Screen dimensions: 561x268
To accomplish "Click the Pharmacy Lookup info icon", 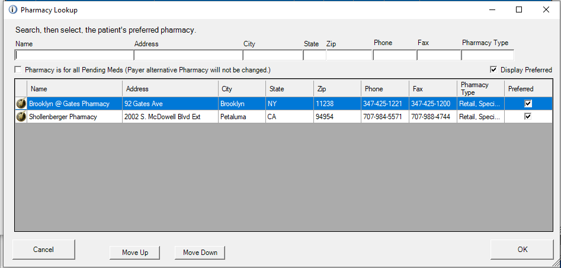I will [13, 10].
